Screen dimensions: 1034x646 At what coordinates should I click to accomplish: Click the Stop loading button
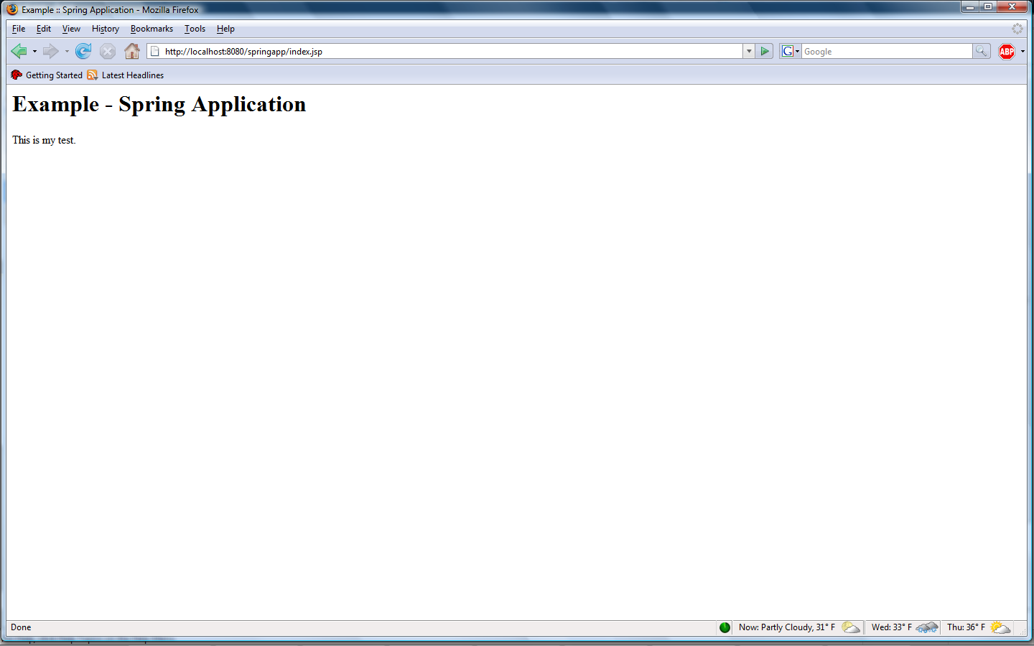click(x=108, y=51)
